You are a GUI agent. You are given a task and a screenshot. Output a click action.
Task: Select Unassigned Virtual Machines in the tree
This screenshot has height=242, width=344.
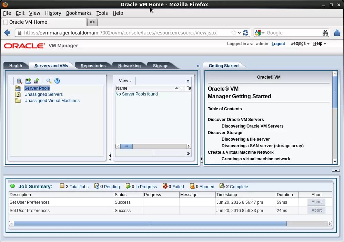[x=52, y=101]
